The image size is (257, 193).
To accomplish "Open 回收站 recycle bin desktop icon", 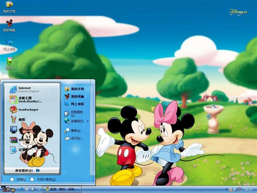I will [9, 64].
